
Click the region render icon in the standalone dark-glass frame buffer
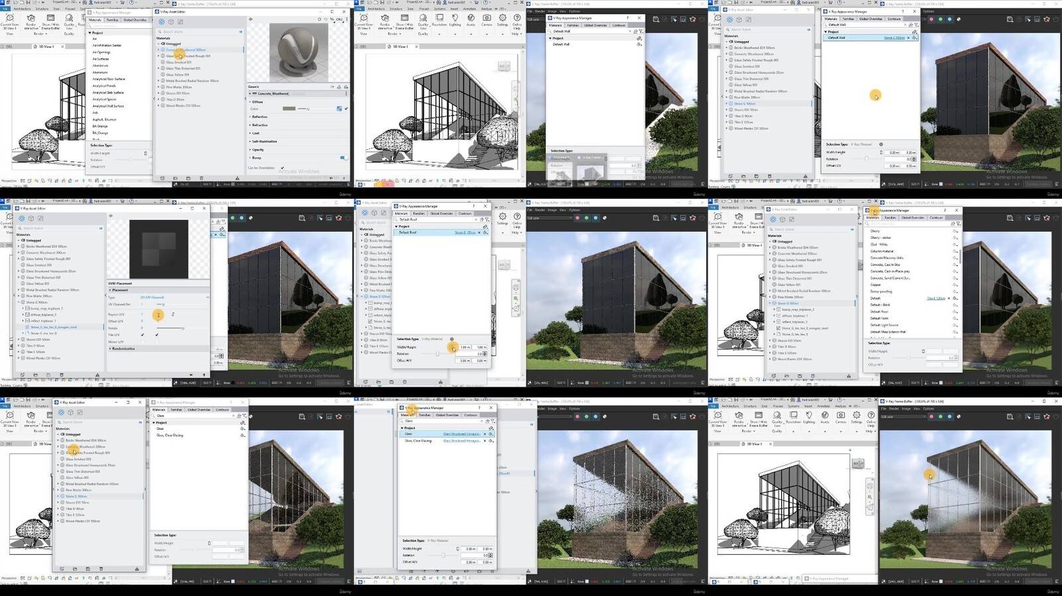click(x=683, y=217)
